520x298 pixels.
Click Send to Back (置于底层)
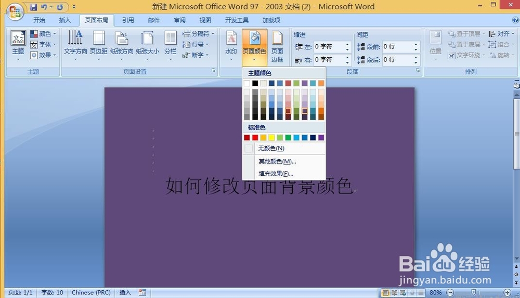[x=465, y=44]
